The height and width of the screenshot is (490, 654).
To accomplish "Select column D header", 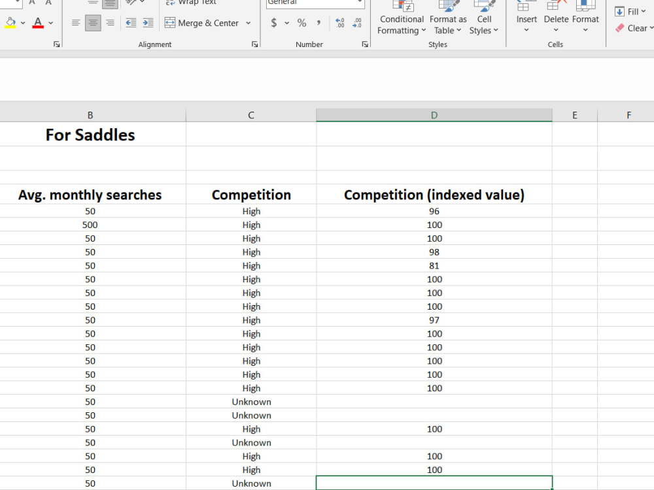I will click(x=434, y=116).
